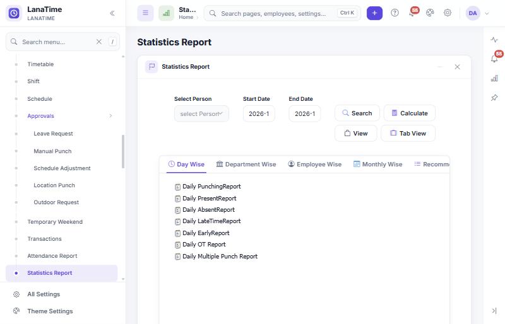Click the LanaTime clock logo icon
Viewport: 505px width, 324px height.
tap(14, 13)
